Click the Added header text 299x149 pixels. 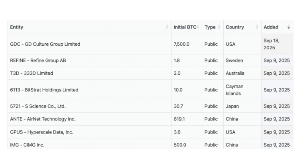pyautogui.click(x=271, y=27)
